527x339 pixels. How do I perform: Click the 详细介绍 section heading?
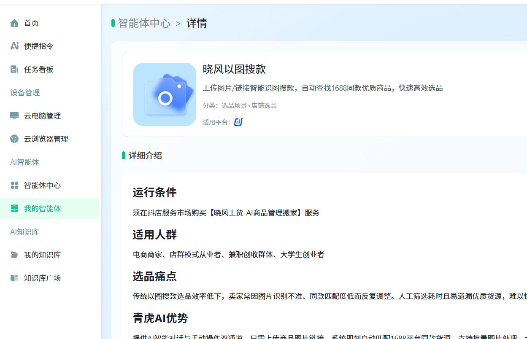pyautogui.click(x=145, y=156)
